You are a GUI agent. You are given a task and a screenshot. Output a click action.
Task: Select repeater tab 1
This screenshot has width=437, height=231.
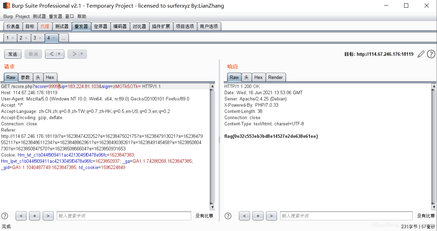(7, 38)
